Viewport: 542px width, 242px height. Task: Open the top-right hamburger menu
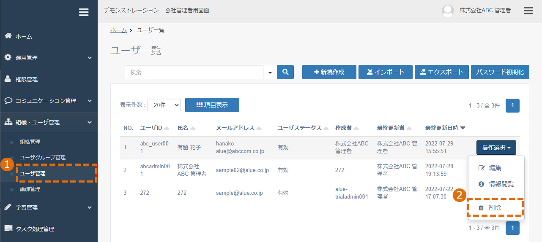click(x=528, y=11)
